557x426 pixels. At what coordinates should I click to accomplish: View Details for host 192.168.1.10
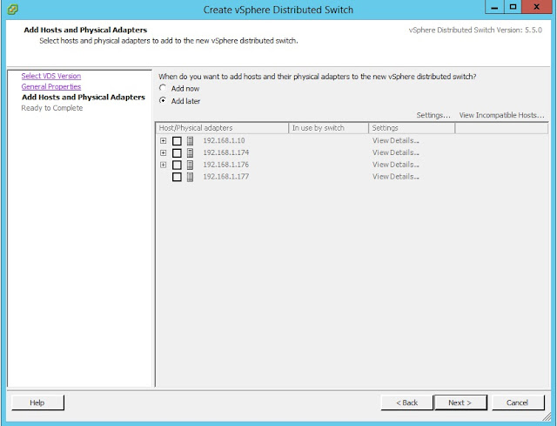point(396,140)
